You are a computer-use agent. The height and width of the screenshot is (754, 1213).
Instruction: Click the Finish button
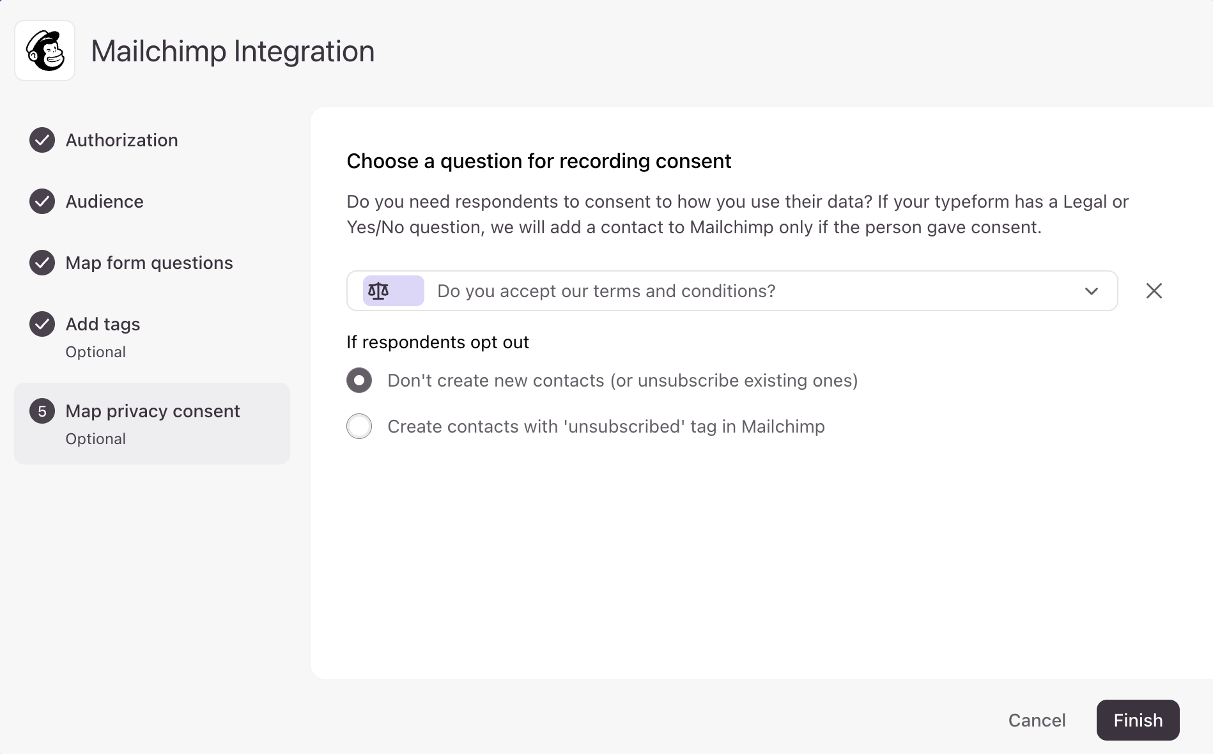[1138, 720]
